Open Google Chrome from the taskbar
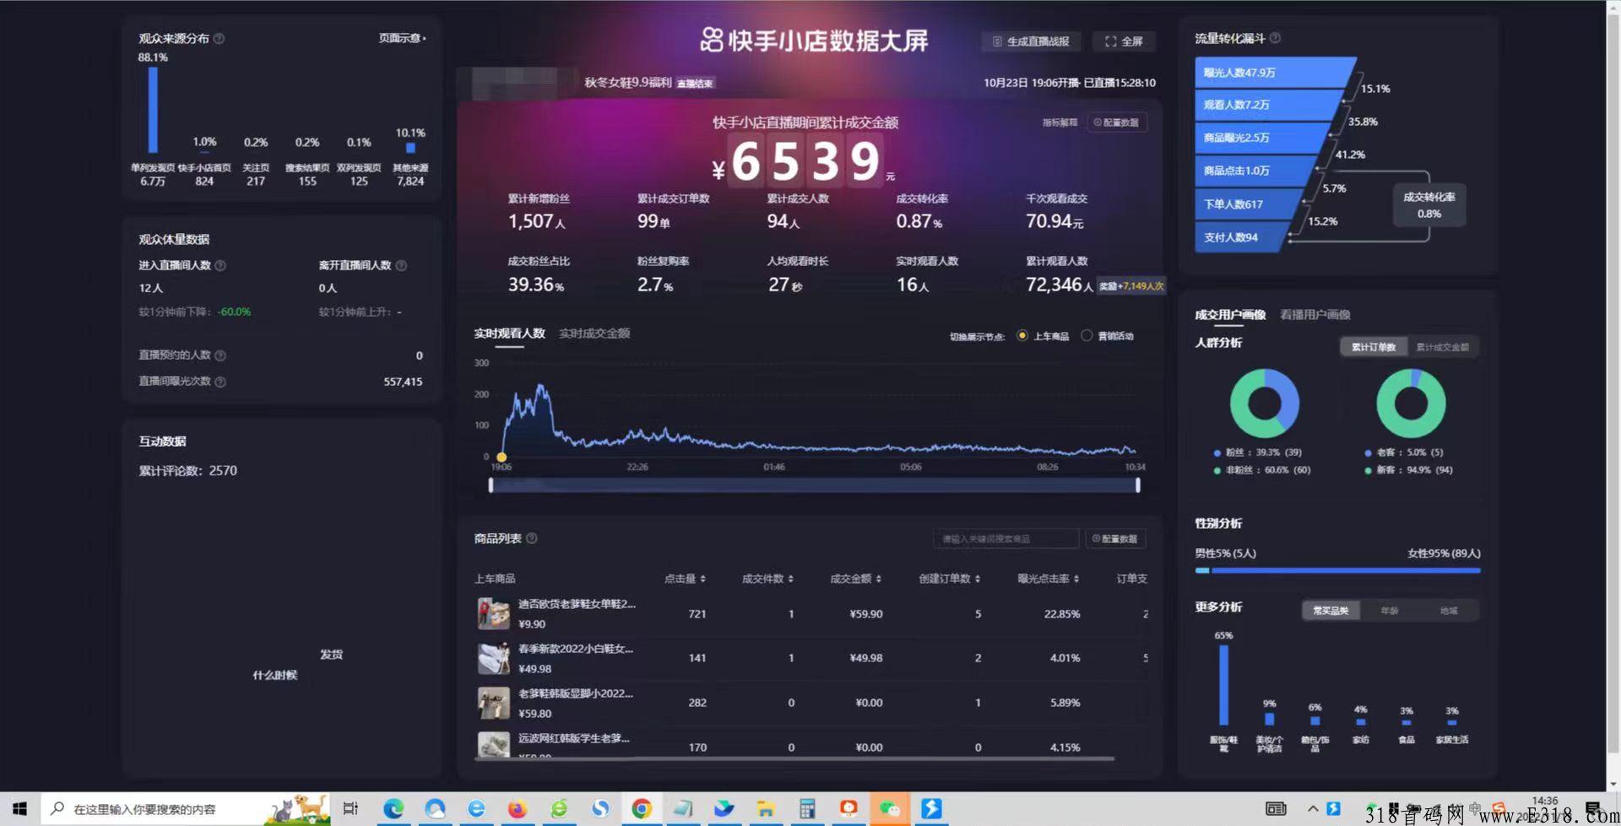This screenshot has height=826, width=1621. pos(642,808)
